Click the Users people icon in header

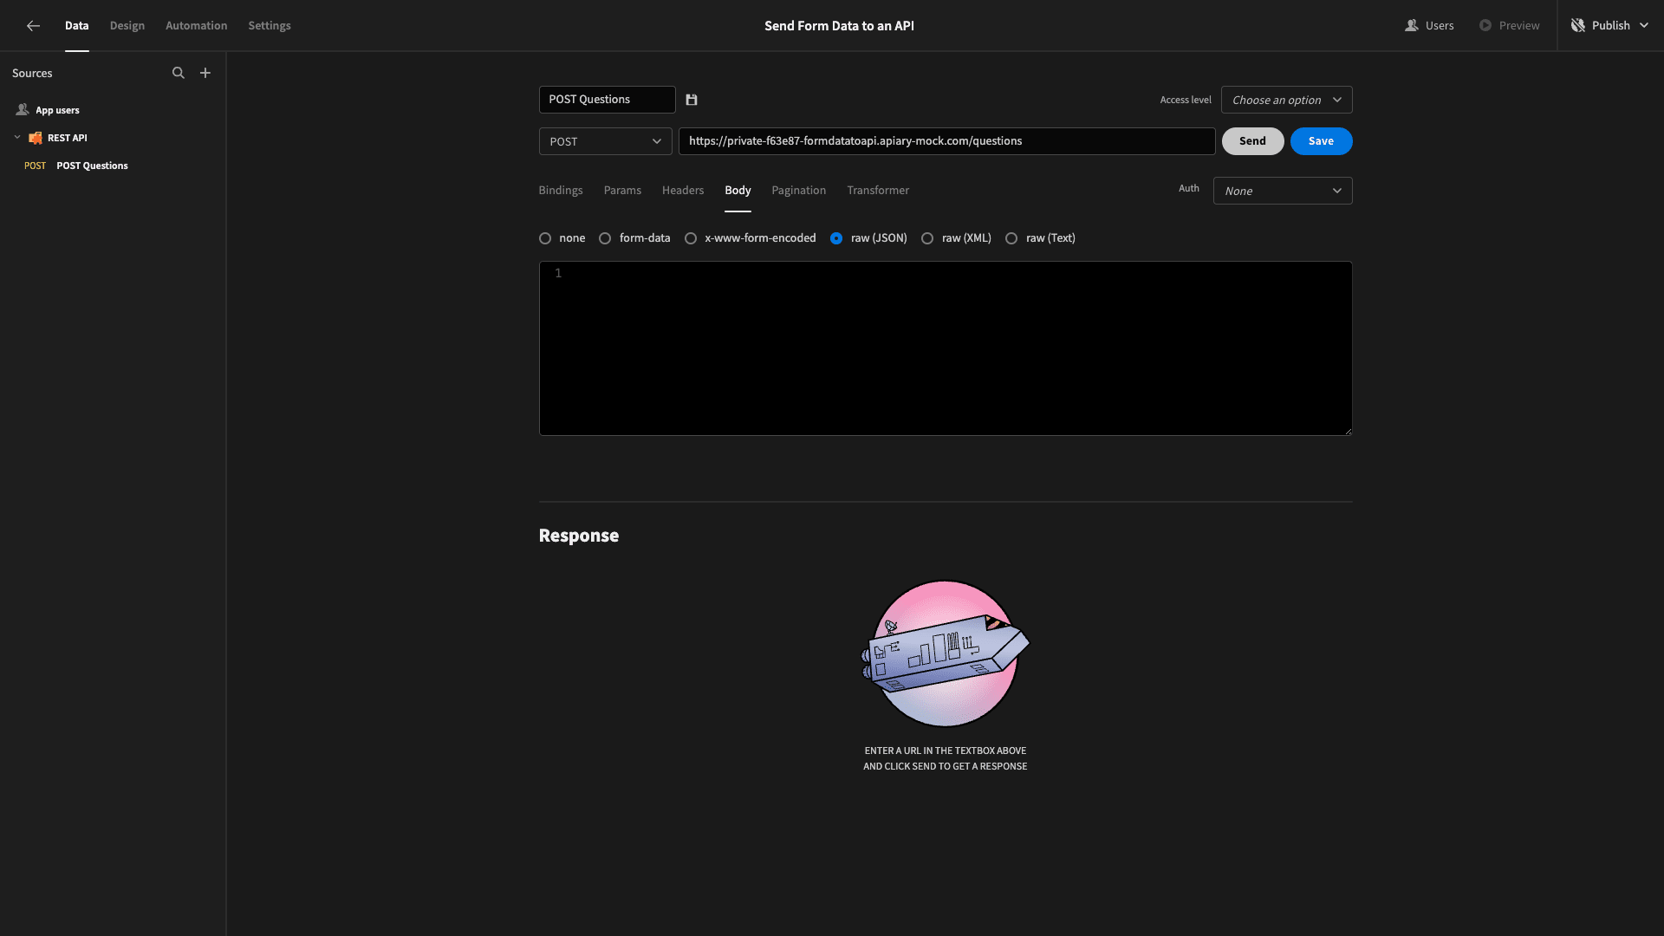coord(1412,26)
